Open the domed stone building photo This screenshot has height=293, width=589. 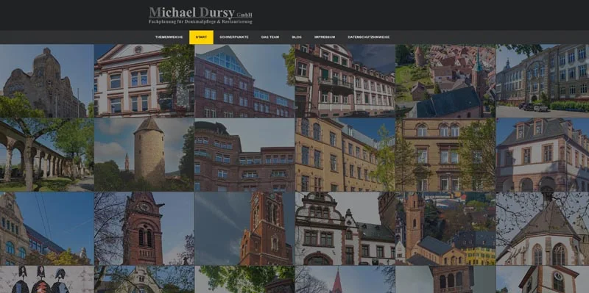[x=46, y=81]
